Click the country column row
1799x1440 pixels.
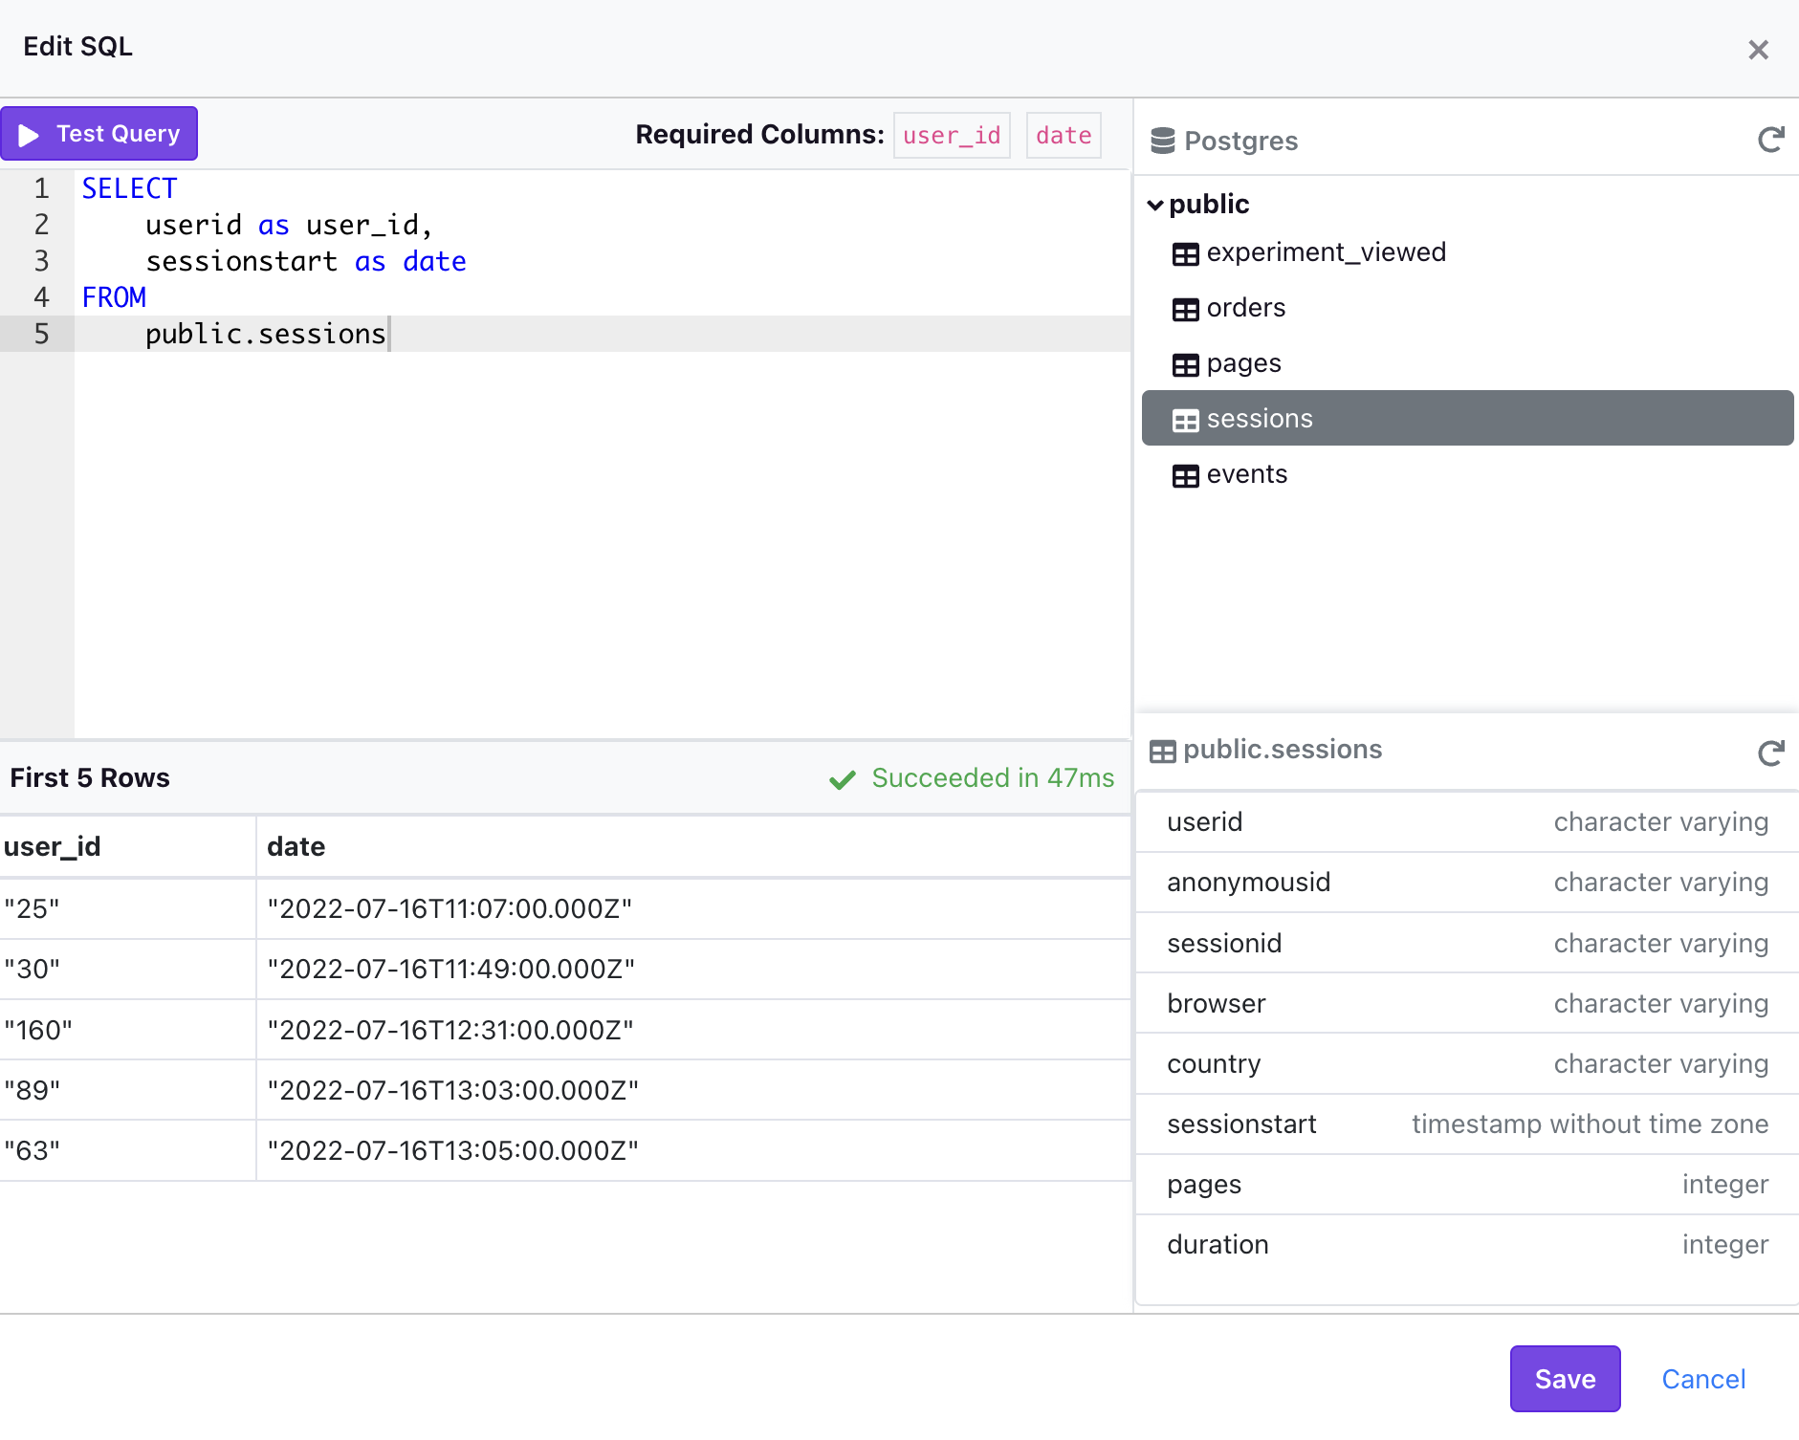coord(1467,1064)
